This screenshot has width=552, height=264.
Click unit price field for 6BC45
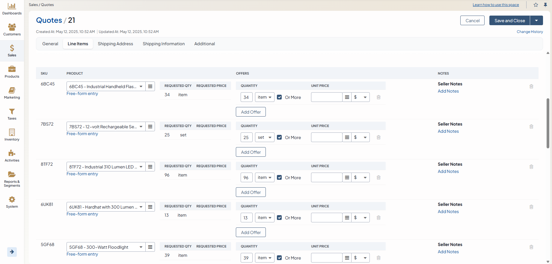pyautogui.click(x=326, y=97)
